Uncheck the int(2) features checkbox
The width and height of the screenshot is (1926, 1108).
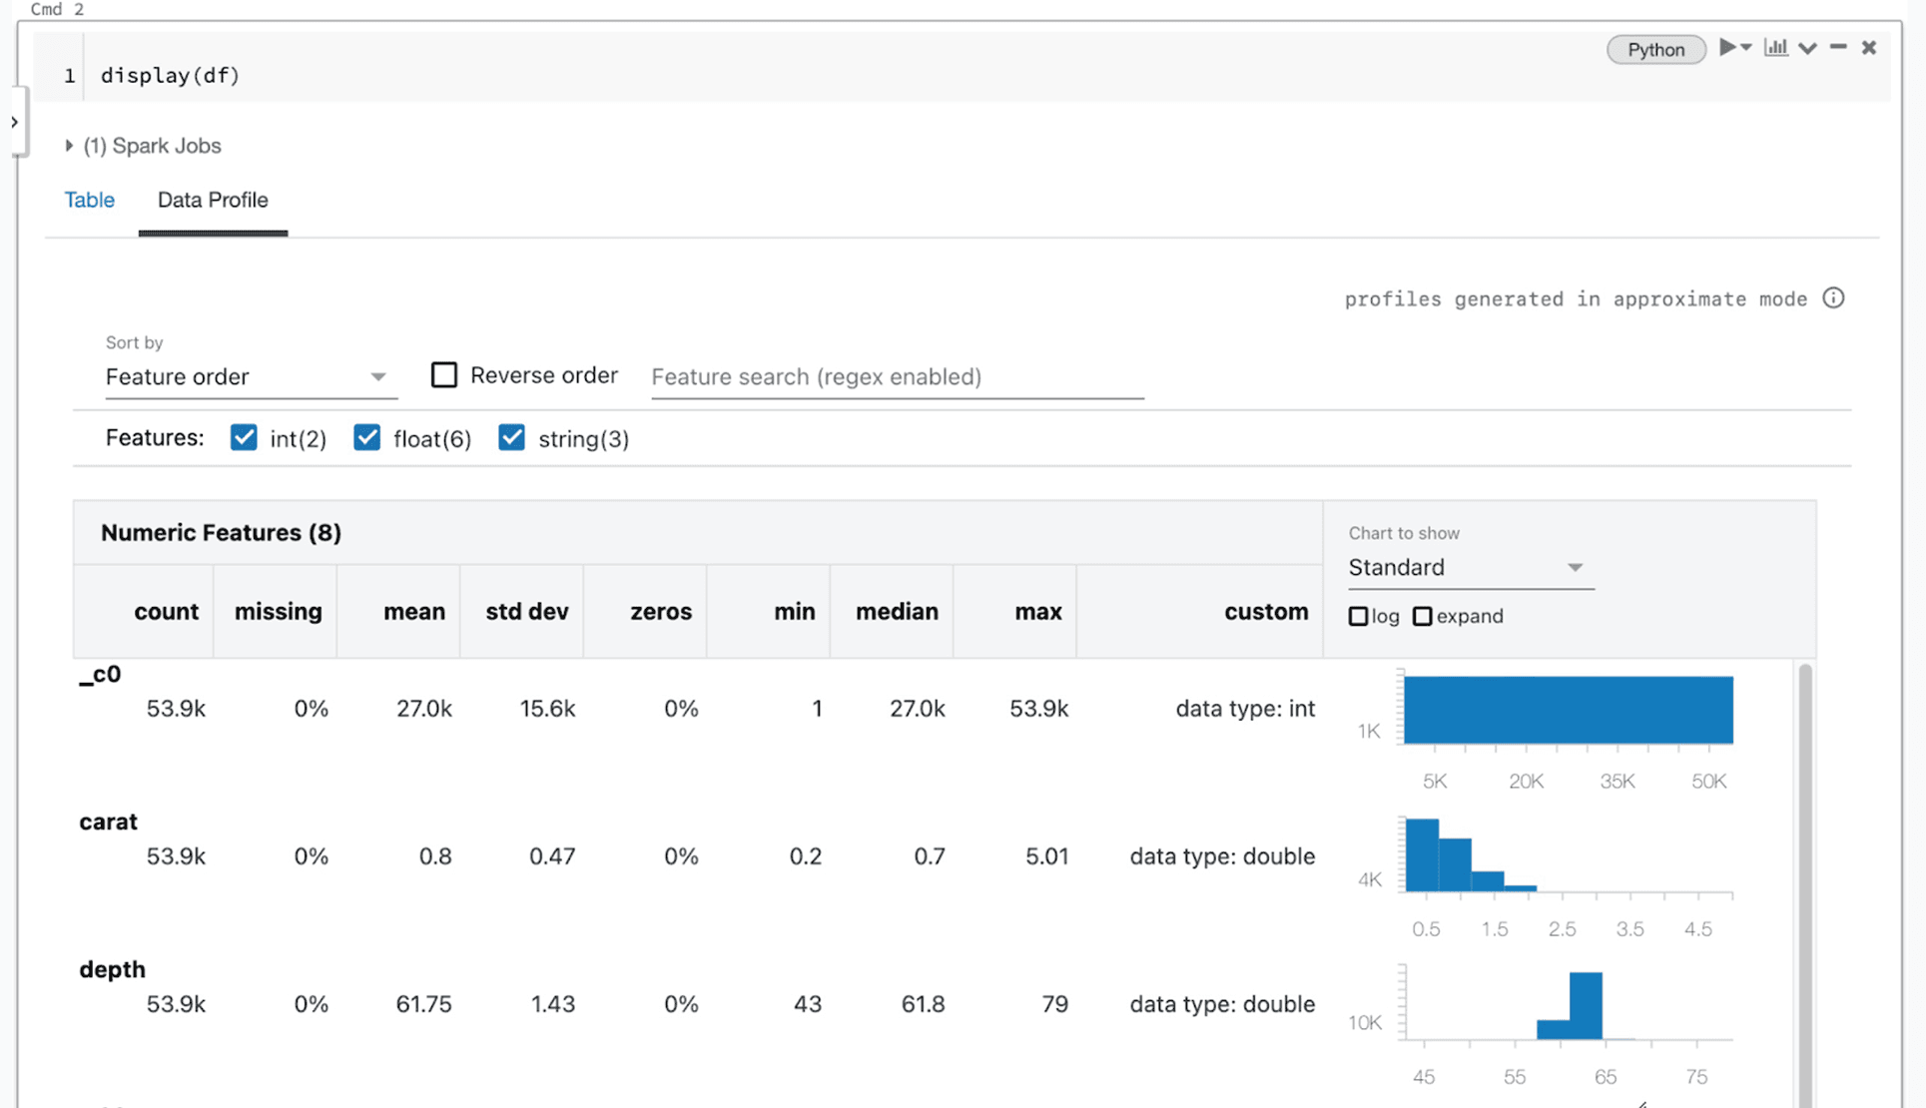[244, 438]
